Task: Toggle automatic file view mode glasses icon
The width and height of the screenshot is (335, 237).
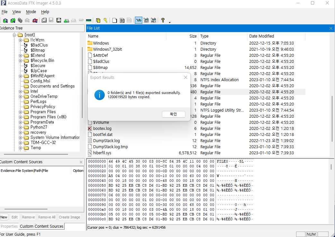Action: 138,20
